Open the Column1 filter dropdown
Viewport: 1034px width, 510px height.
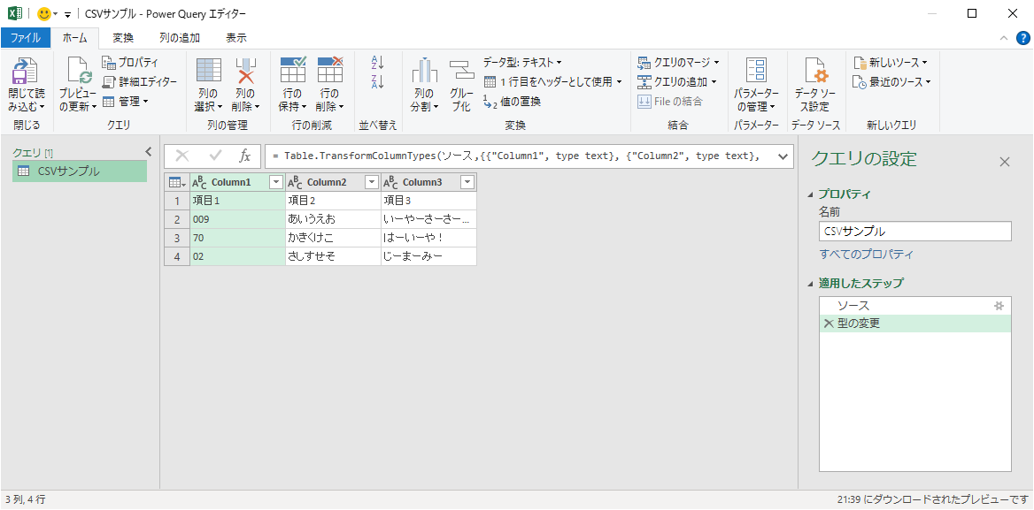coord(276,182)
